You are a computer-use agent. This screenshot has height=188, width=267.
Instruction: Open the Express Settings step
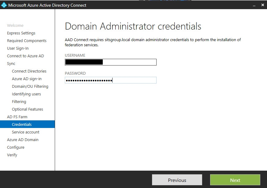21,33
